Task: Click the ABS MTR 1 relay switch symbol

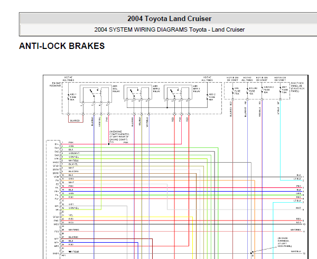Action: click(173, 93)
